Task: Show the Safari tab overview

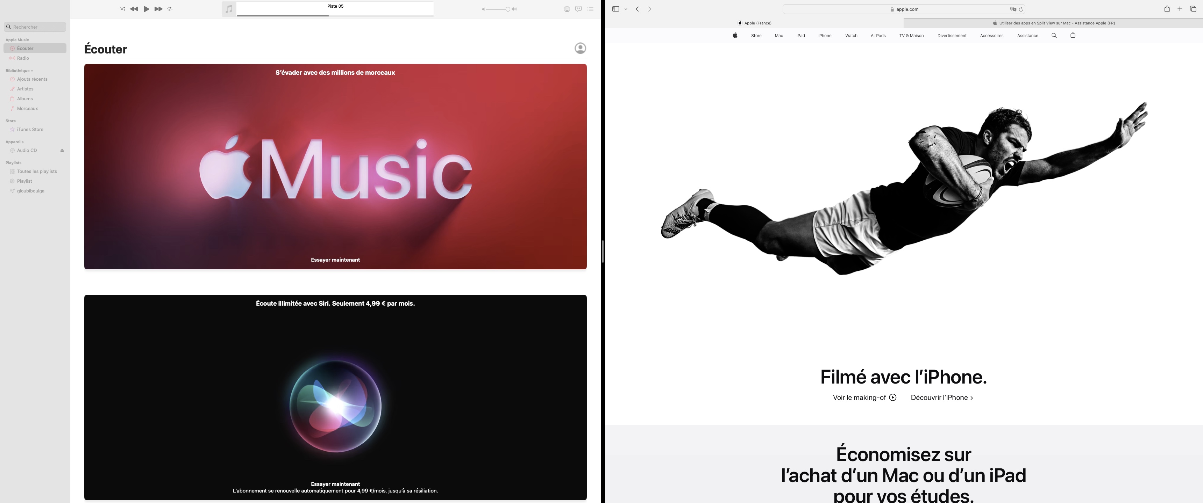Action: coord(1193,9)
